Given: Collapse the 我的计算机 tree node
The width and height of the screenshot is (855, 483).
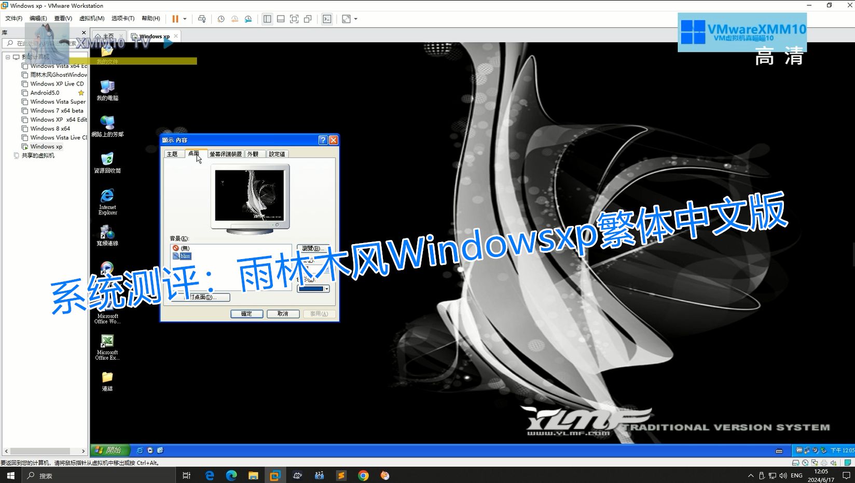Looking at the screenshot, I should click(8, 57).
